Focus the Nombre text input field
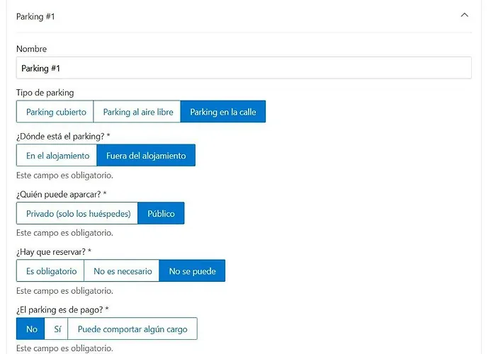Screen dimensions: 496x354 pos(243,68)
